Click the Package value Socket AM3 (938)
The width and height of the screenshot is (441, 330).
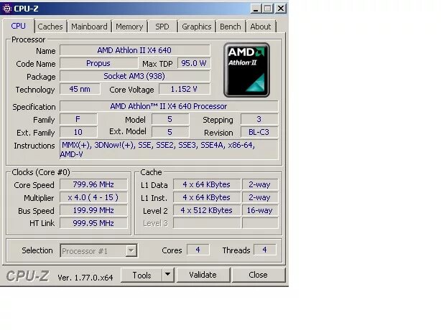click(135, 76)
